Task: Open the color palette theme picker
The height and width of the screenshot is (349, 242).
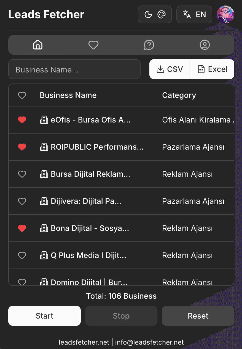Action: click(162, 14)
